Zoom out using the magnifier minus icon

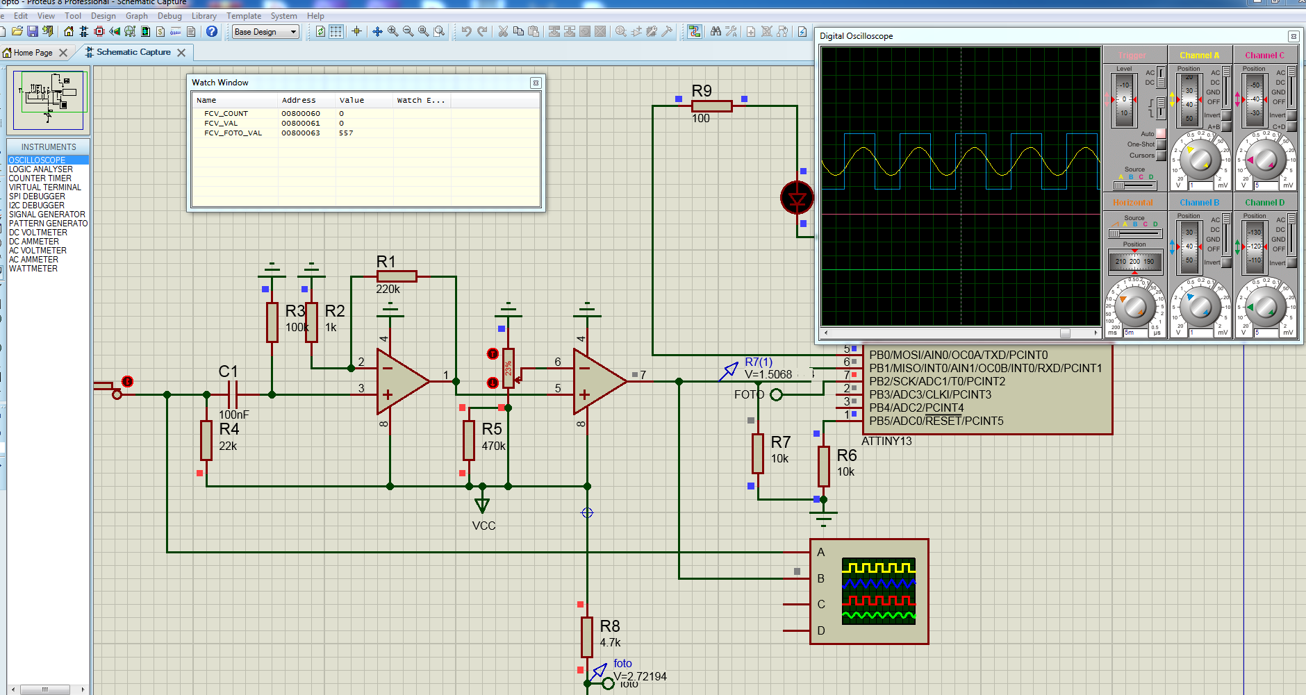coord(408,31)
